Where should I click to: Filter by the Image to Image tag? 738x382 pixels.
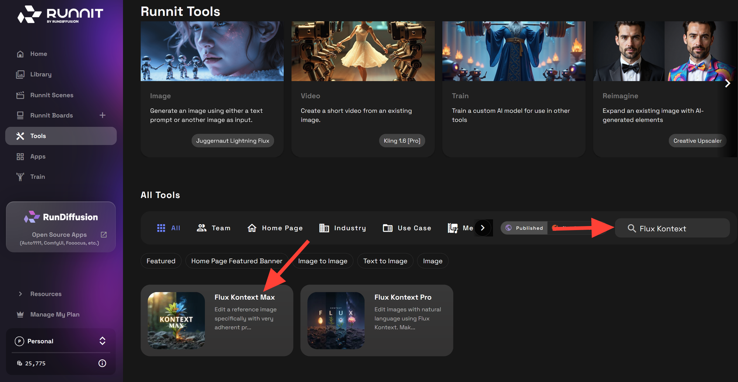[323, 261]
